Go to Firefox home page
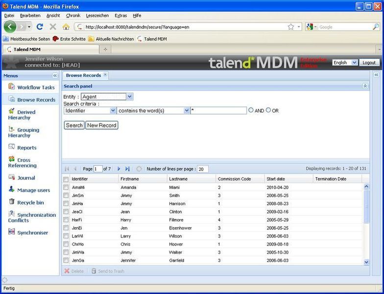The image size is (384, 294). tap(66, 26)
